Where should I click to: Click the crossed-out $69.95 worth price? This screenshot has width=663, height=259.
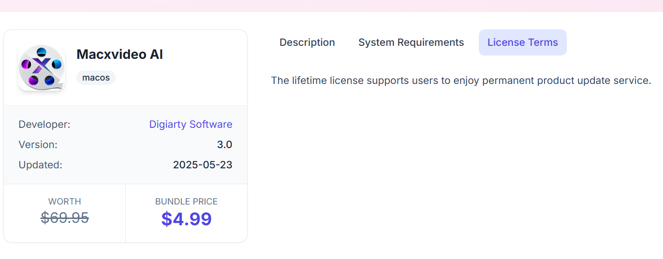pos(65,218)
